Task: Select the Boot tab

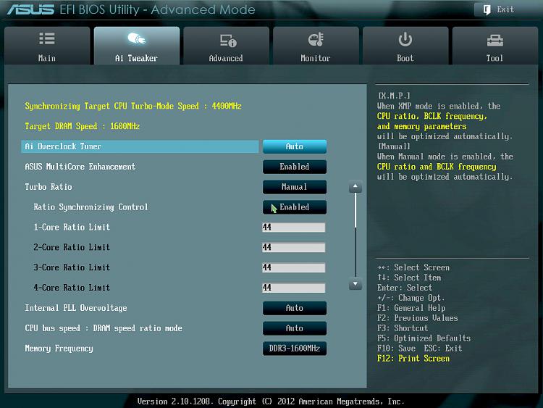Action: click(405, 46)
